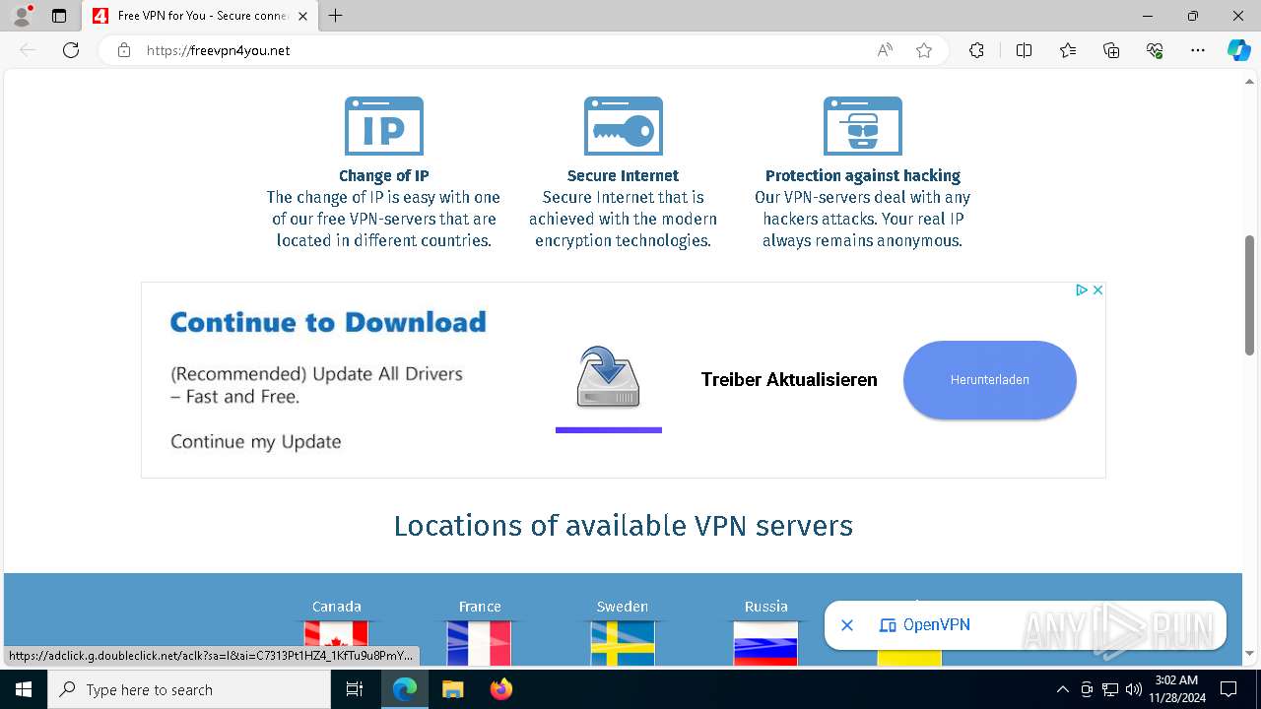The width and height of the screenshot is (1261, 709).
Task: Open network tray icon
Action: (x=1110, y=689)
